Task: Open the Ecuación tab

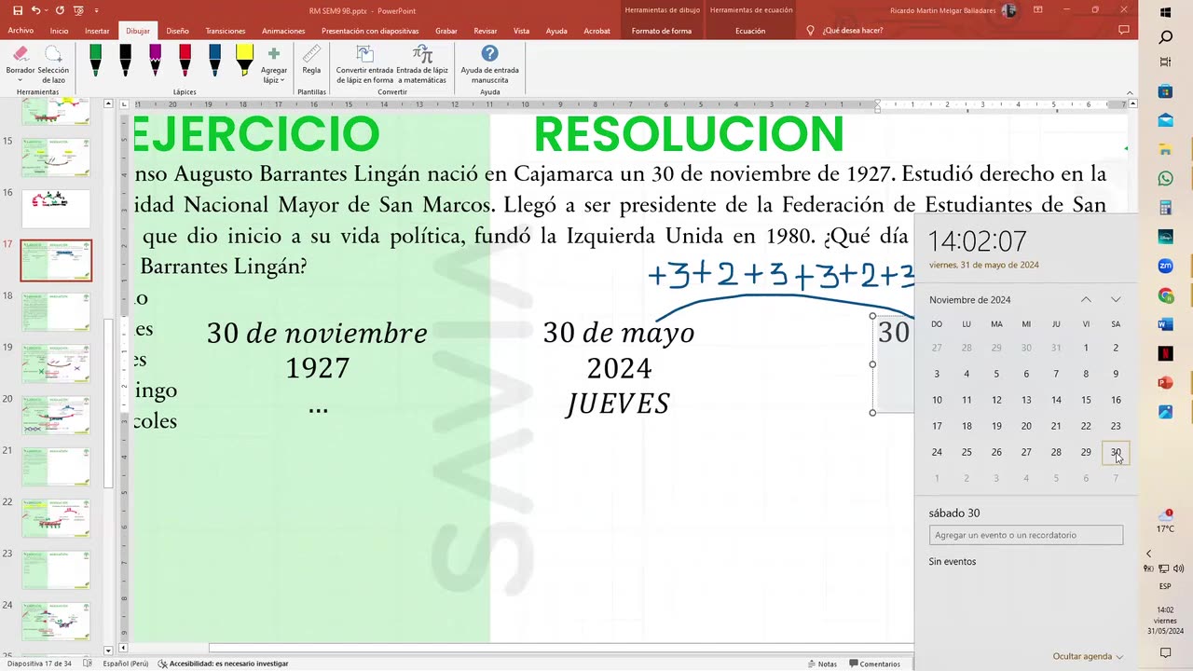Action: click(750, 31)
